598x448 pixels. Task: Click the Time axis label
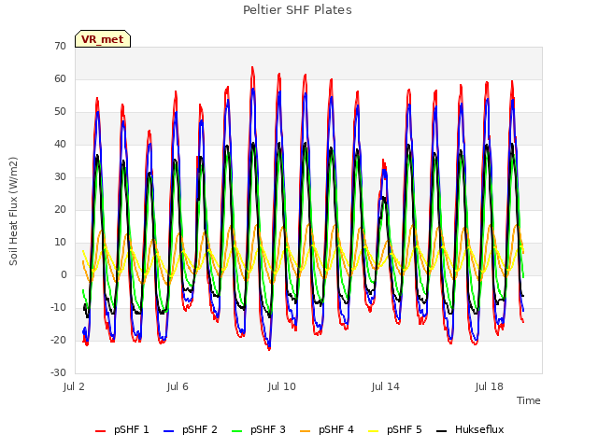click(x=529, y=400)
